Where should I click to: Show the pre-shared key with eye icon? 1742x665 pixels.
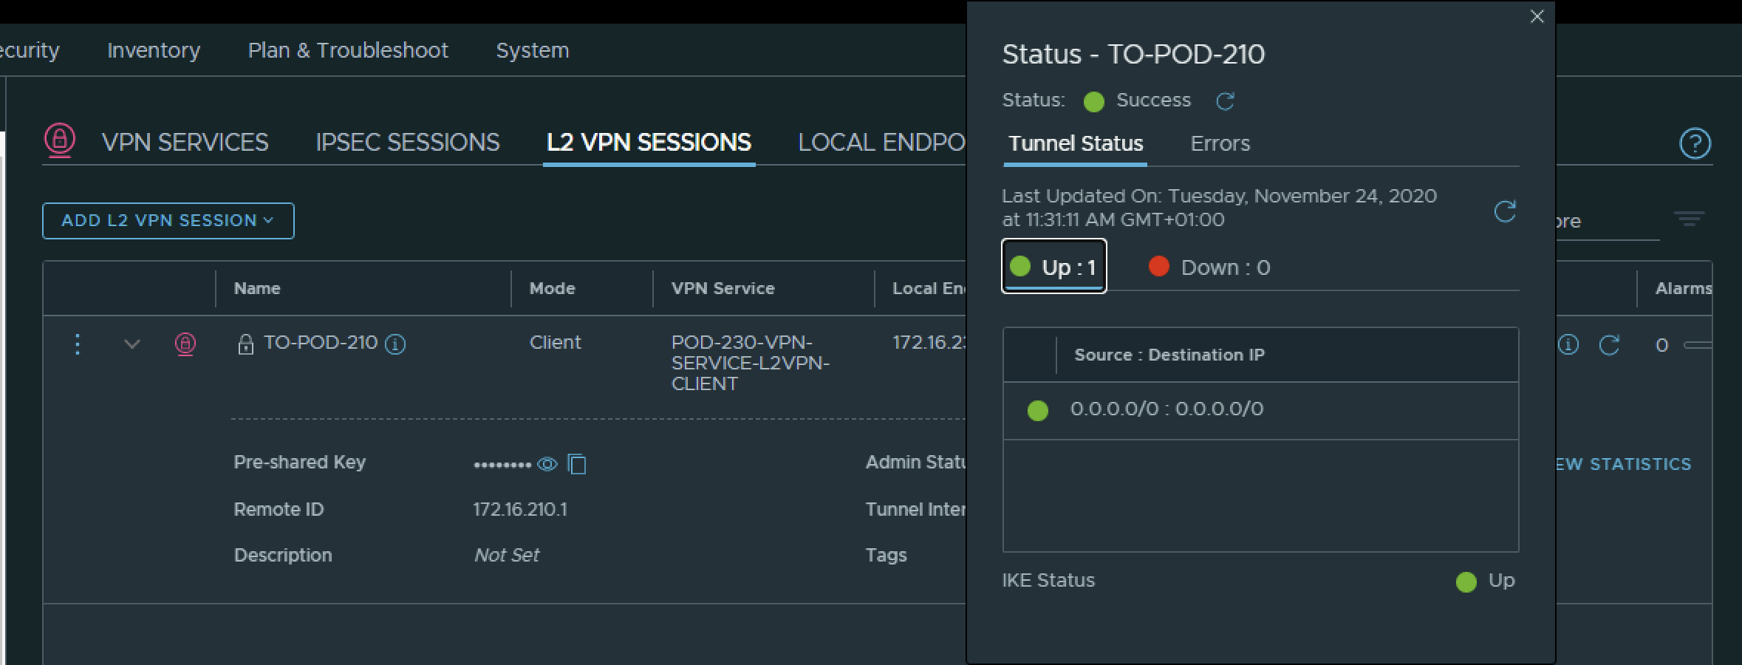[x=547, y=464]
